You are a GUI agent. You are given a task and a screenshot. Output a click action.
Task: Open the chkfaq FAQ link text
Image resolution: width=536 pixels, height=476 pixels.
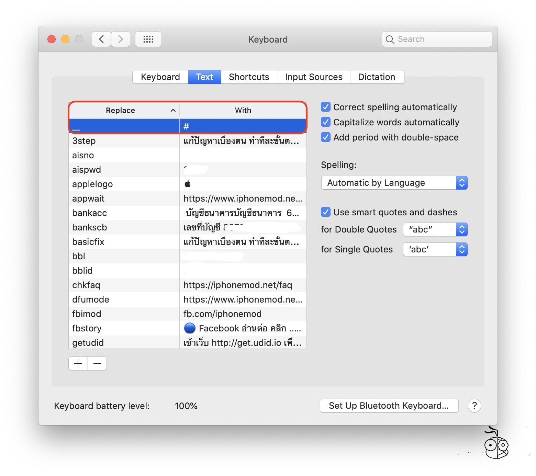click(x=237, y=285)
